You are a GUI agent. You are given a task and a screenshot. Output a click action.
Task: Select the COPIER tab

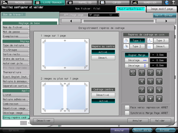pyautogui.click(x=114, y=2)
